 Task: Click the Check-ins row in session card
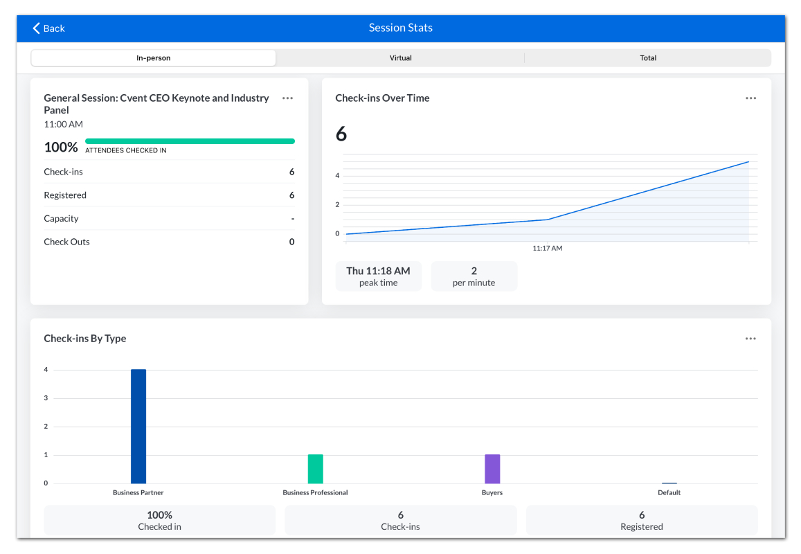[169, 172]
